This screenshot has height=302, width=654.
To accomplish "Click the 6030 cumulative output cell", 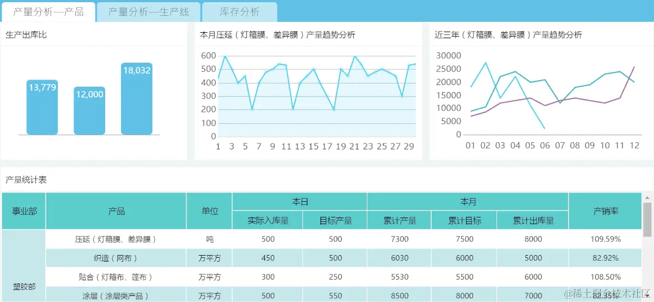I will click(399, 258).
